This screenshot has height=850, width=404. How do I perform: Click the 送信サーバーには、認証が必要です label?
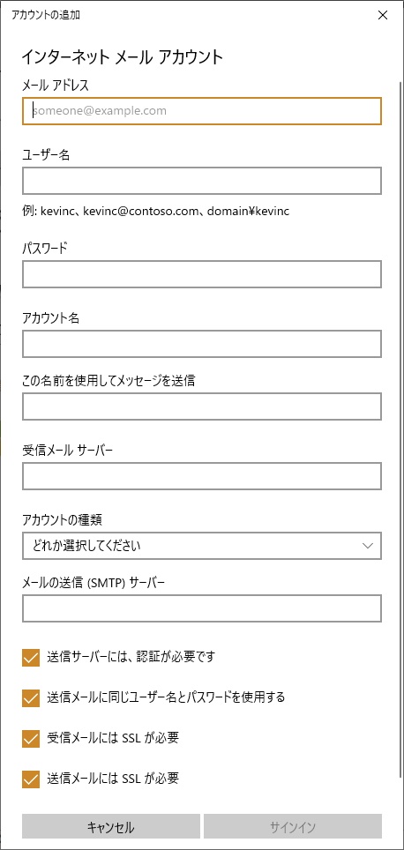coord(131,657)
